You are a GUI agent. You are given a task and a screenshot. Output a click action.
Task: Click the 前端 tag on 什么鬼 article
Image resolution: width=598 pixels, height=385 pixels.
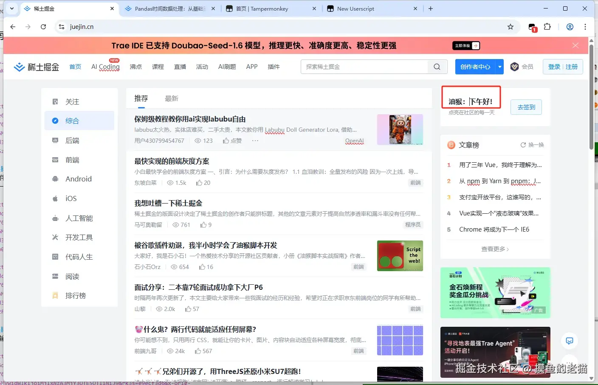pos(359,351)
